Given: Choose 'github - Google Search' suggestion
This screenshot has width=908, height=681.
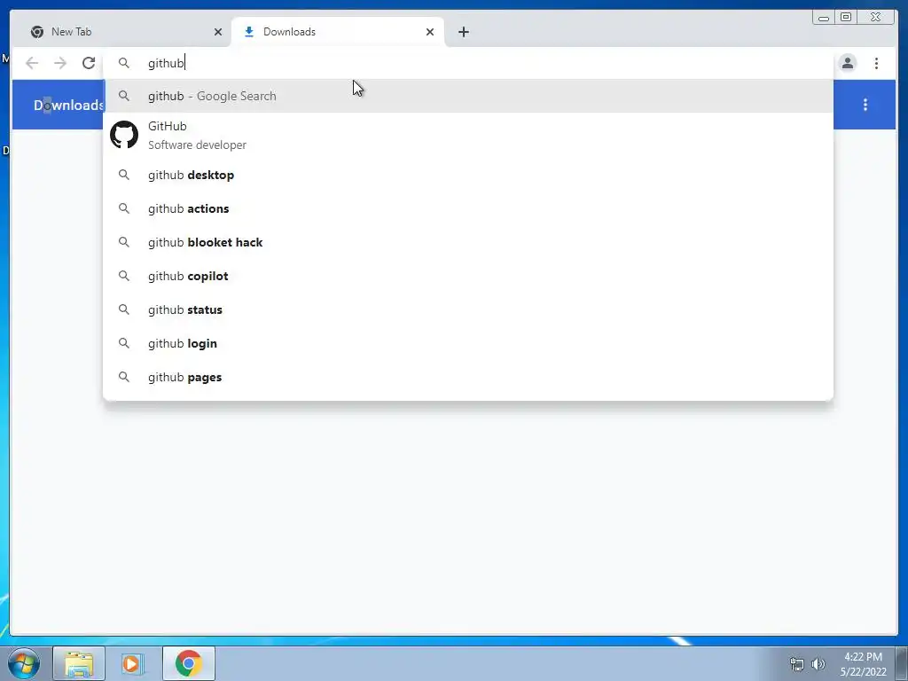Looking at the screenshot, I should pyautogui.click(x=468, y=96).
